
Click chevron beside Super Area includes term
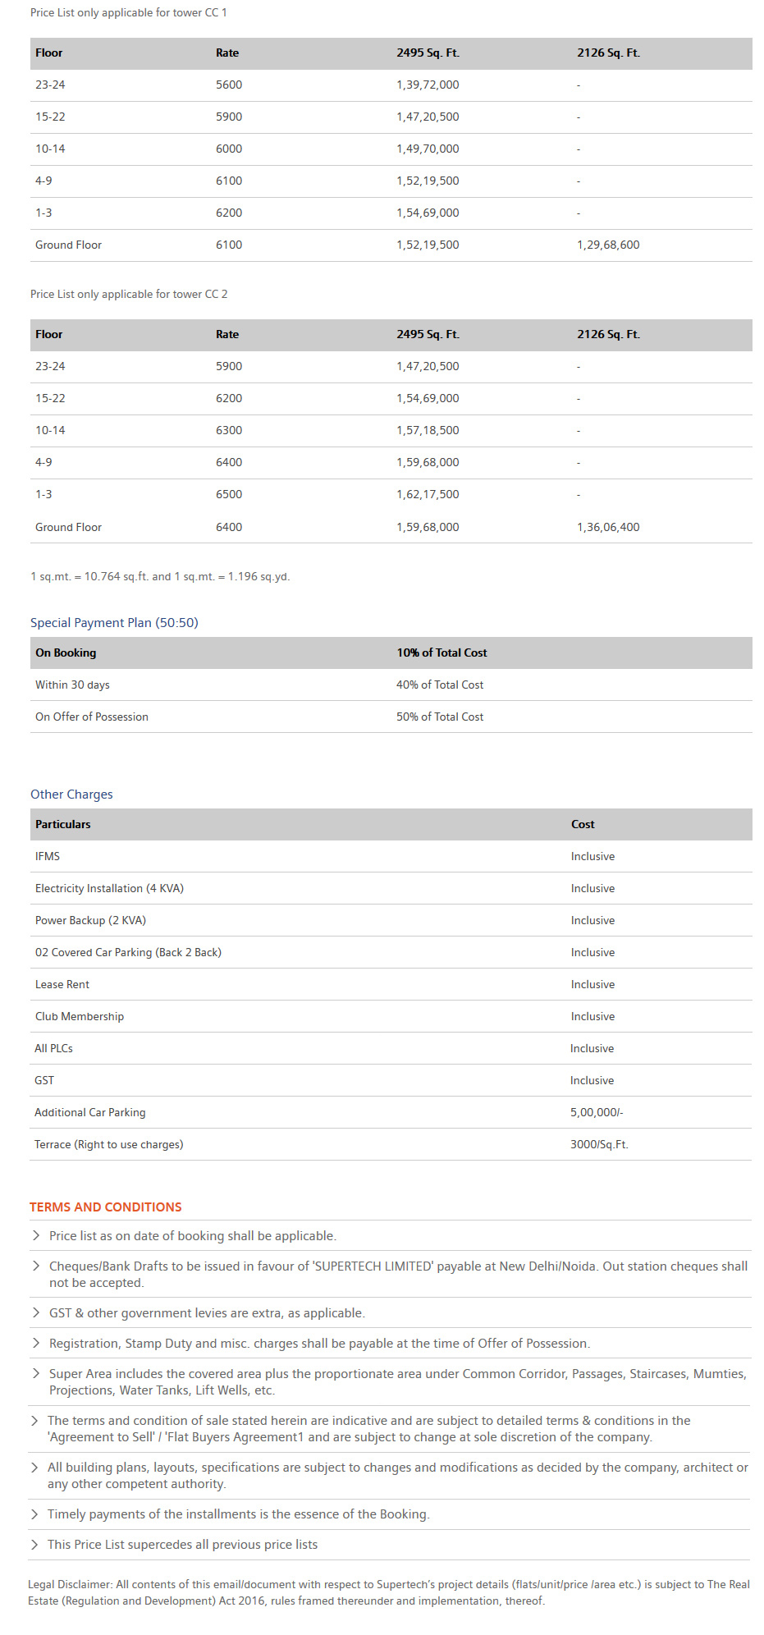35,1373
